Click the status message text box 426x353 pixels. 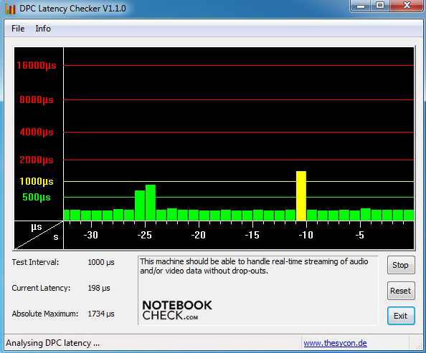coord(258,290)
